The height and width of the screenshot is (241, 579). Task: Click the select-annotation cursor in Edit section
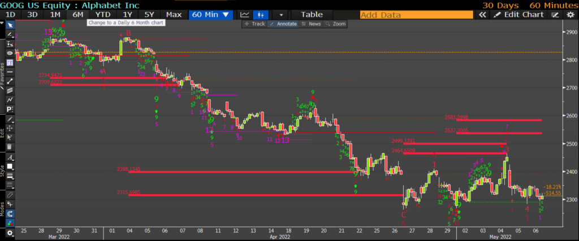10,138
